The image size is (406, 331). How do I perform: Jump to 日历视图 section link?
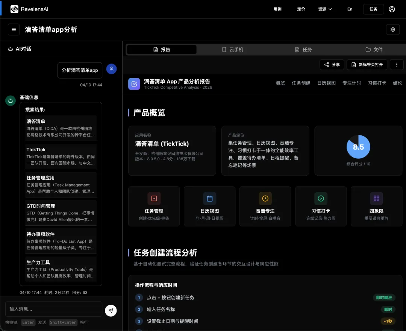327,83
